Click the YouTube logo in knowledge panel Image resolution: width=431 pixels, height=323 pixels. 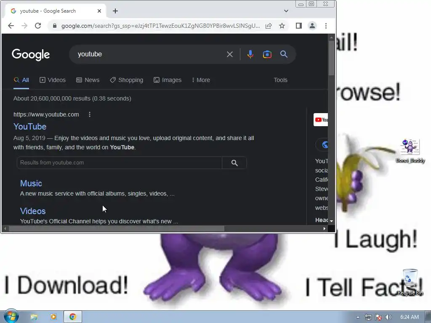[321, 120]
